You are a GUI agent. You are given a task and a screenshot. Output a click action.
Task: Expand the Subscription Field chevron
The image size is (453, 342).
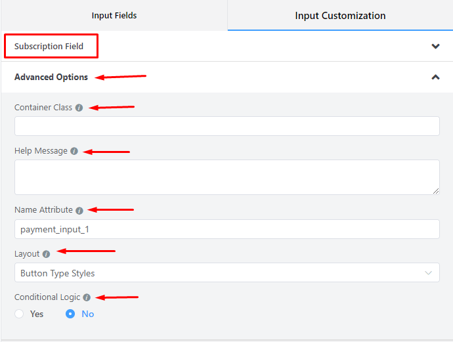(435, 47)
